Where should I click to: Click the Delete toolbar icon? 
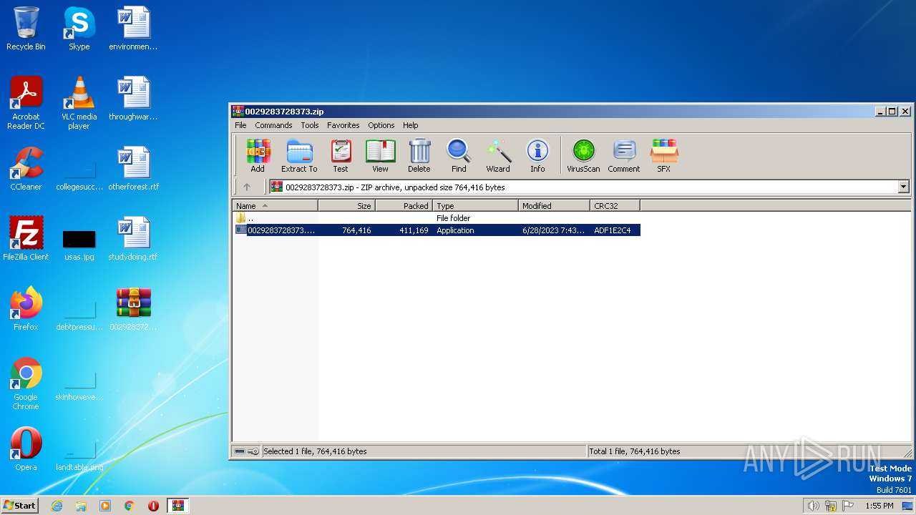click(x=419, y=156)
